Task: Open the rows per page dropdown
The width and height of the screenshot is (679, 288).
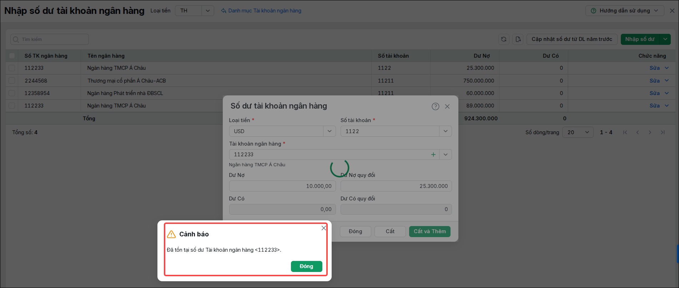Action: 578,132
